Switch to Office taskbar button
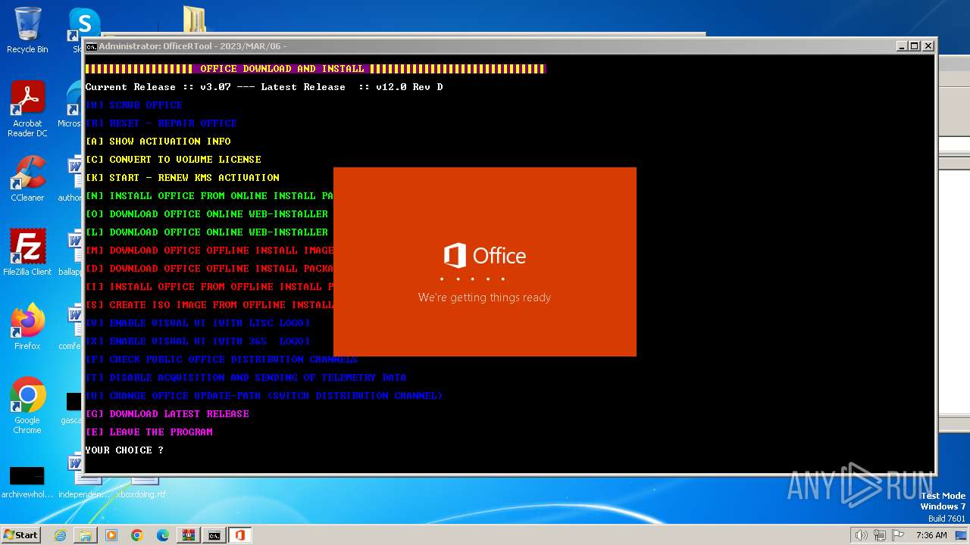This screenshot has width=970, height=545. coord(240,535)
